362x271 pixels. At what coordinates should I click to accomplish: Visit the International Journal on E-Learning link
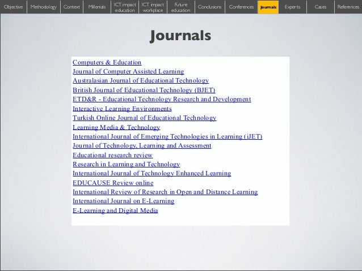point(123,201)
